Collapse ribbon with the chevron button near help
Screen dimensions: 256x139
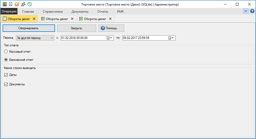[x=246, y=11]
